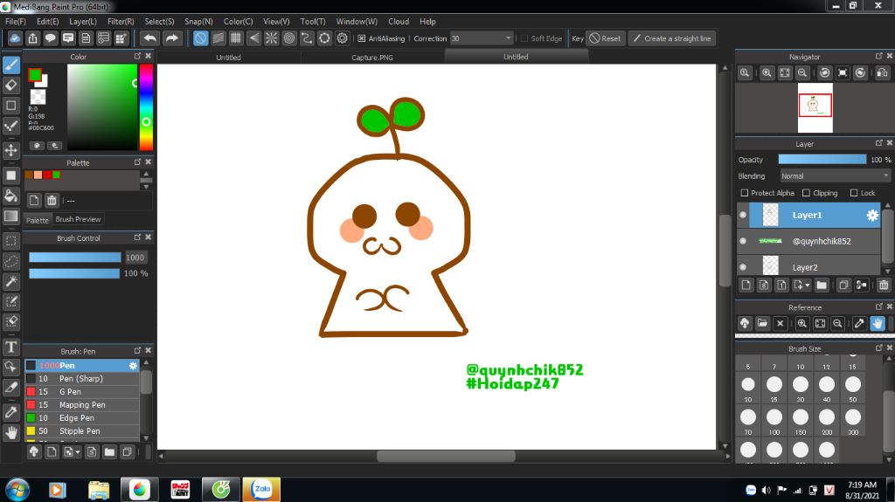Enable Clipping checkbox
895x502 pixels.
coord(806,194)
